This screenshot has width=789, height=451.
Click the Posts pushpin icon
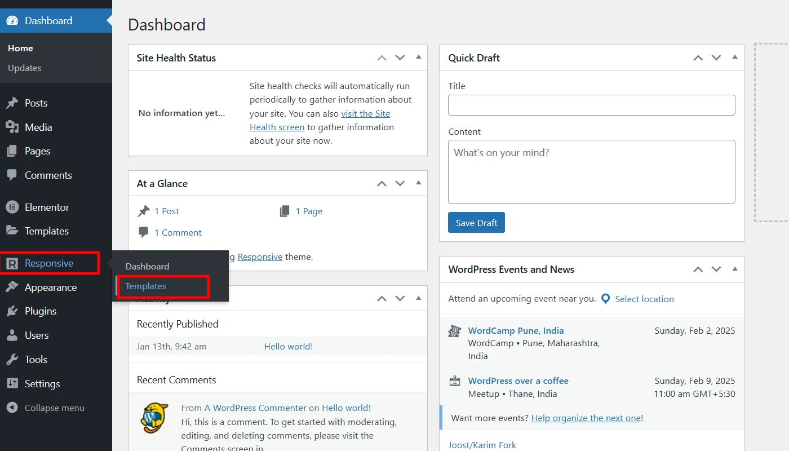click(12, 103)
